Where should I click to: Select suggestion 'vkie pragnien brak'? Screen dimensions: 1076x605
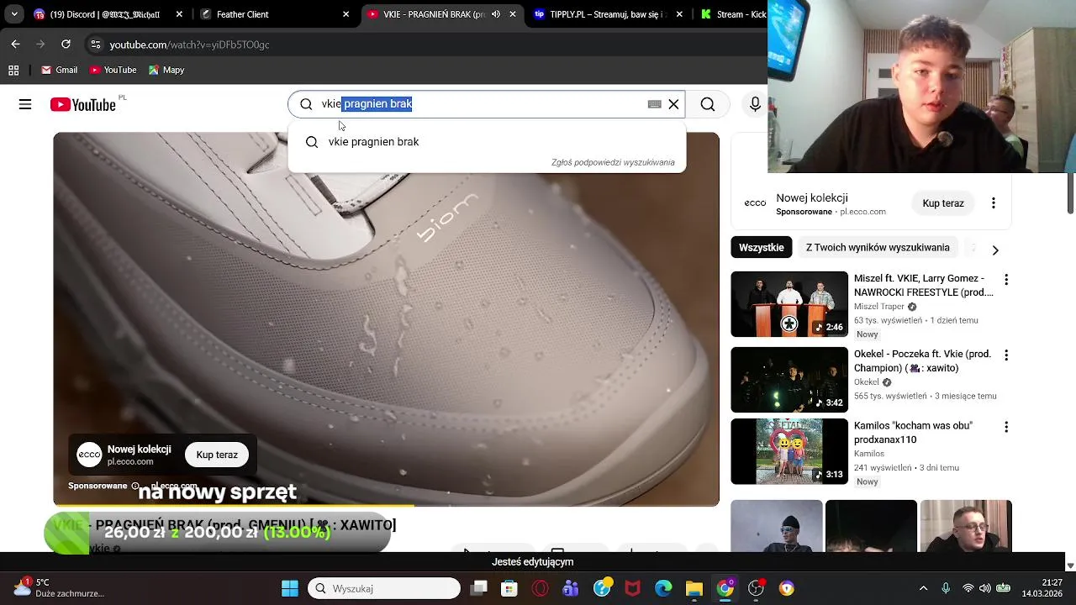click(x=487, y=142)
